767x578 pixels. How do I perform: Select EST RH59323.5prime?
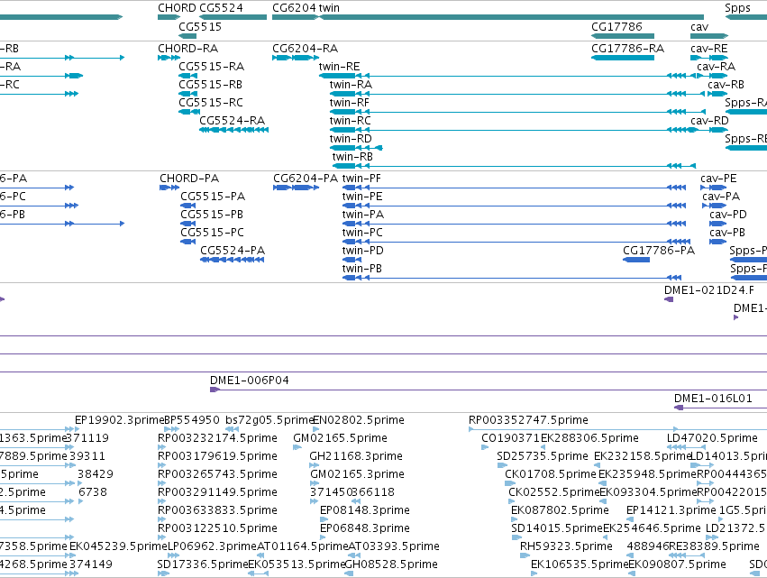tap(566, 546)
